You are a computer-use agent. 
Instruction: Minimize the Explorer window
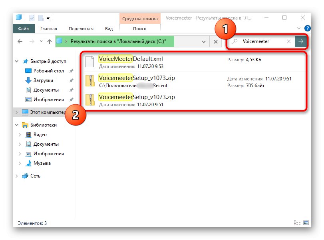(266, 18)
